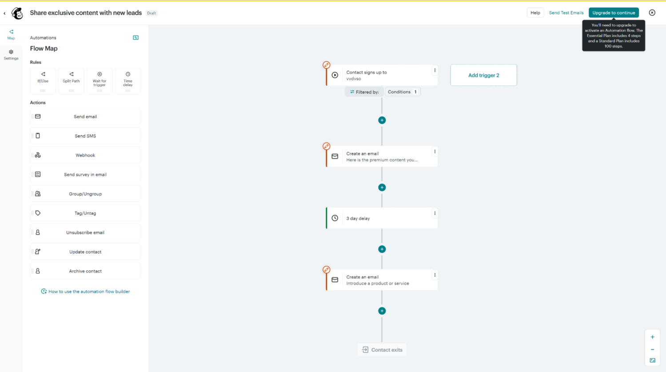Click the Send Test Emails link
The image size is (666, 372).
coord(566,12)
